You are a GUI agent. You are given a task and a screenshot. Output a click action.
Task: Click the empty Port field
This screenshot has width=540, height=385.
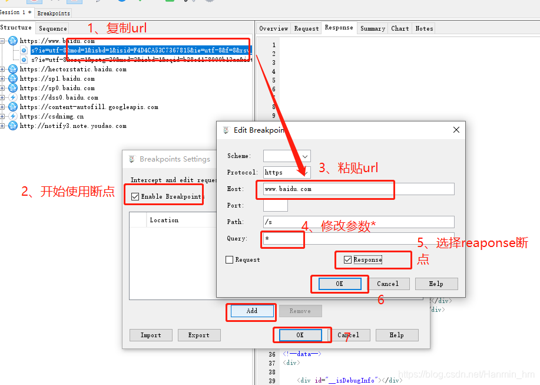pyautogui.click(x=276, y=205)
